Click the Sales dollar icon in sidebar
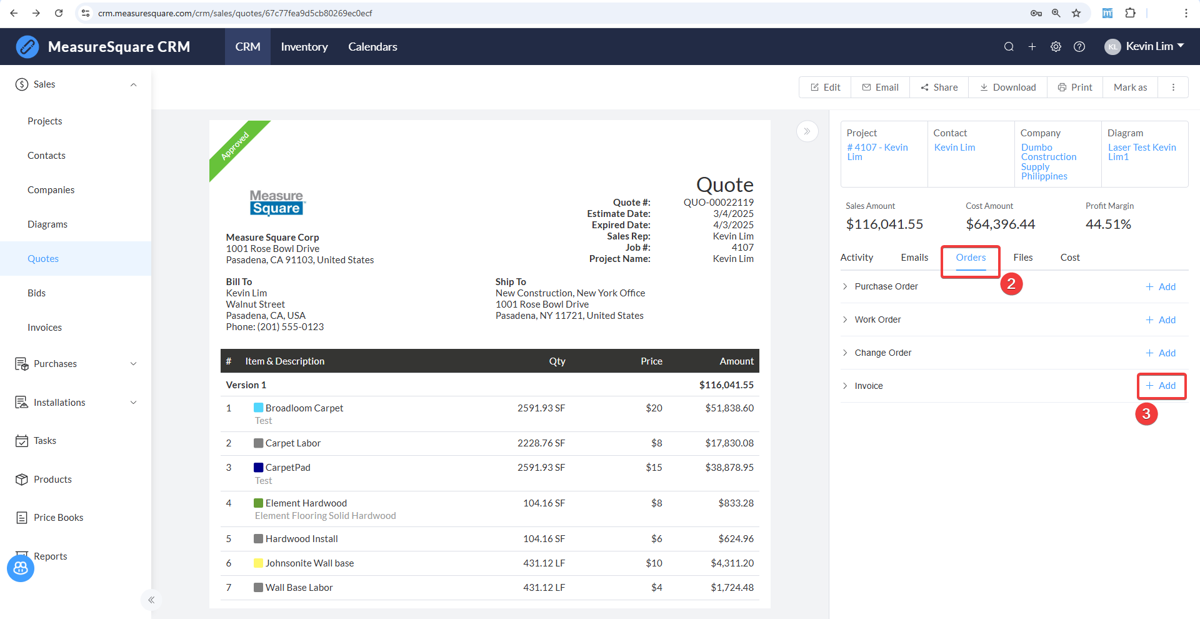The width and height of the screenshot is (1200, 619). coord(22,84)
